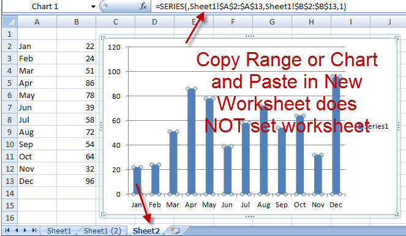The image size is (406, 236).
Task: Go to next sheet navigation arrow
Action: (25, 230)
